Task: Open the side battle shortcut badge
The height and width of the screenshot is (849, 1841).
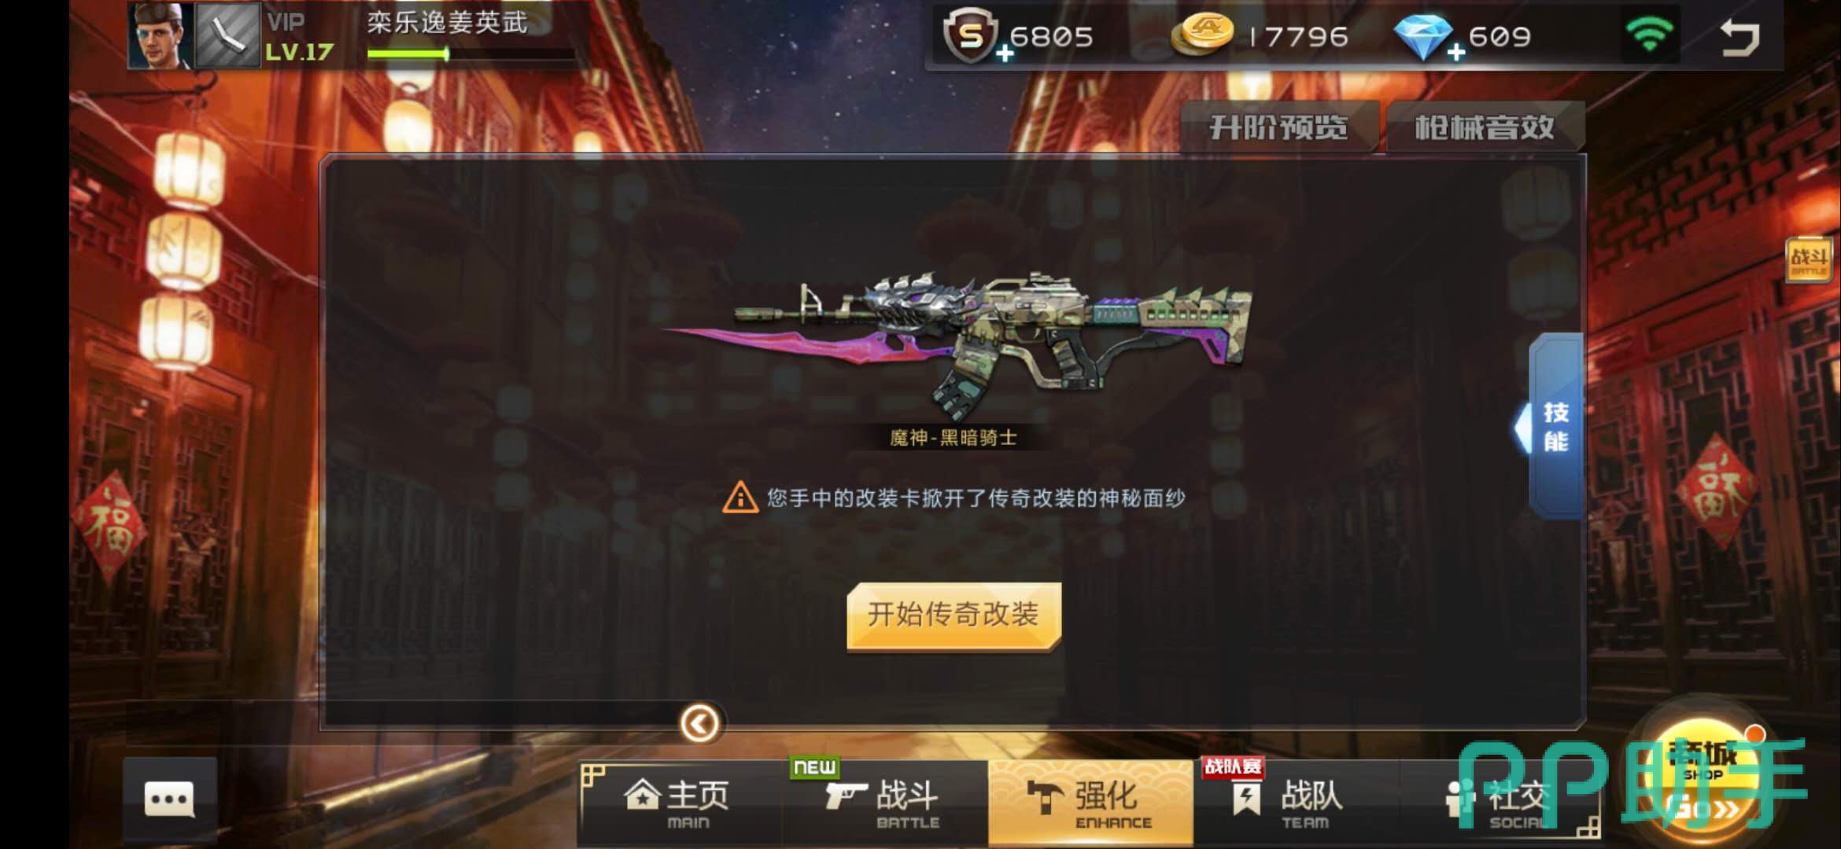Action: click(x=1809, y=259)
